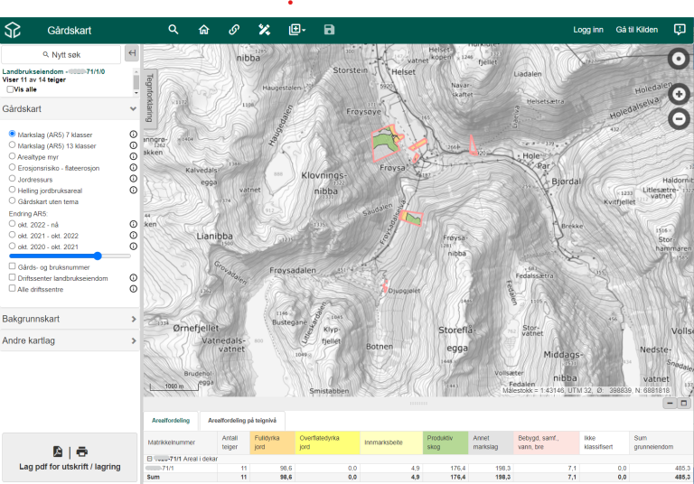Image resolution: width=694 pixels, height=484 pixels.
Task: Zoom out on the map
Action: 679,118
